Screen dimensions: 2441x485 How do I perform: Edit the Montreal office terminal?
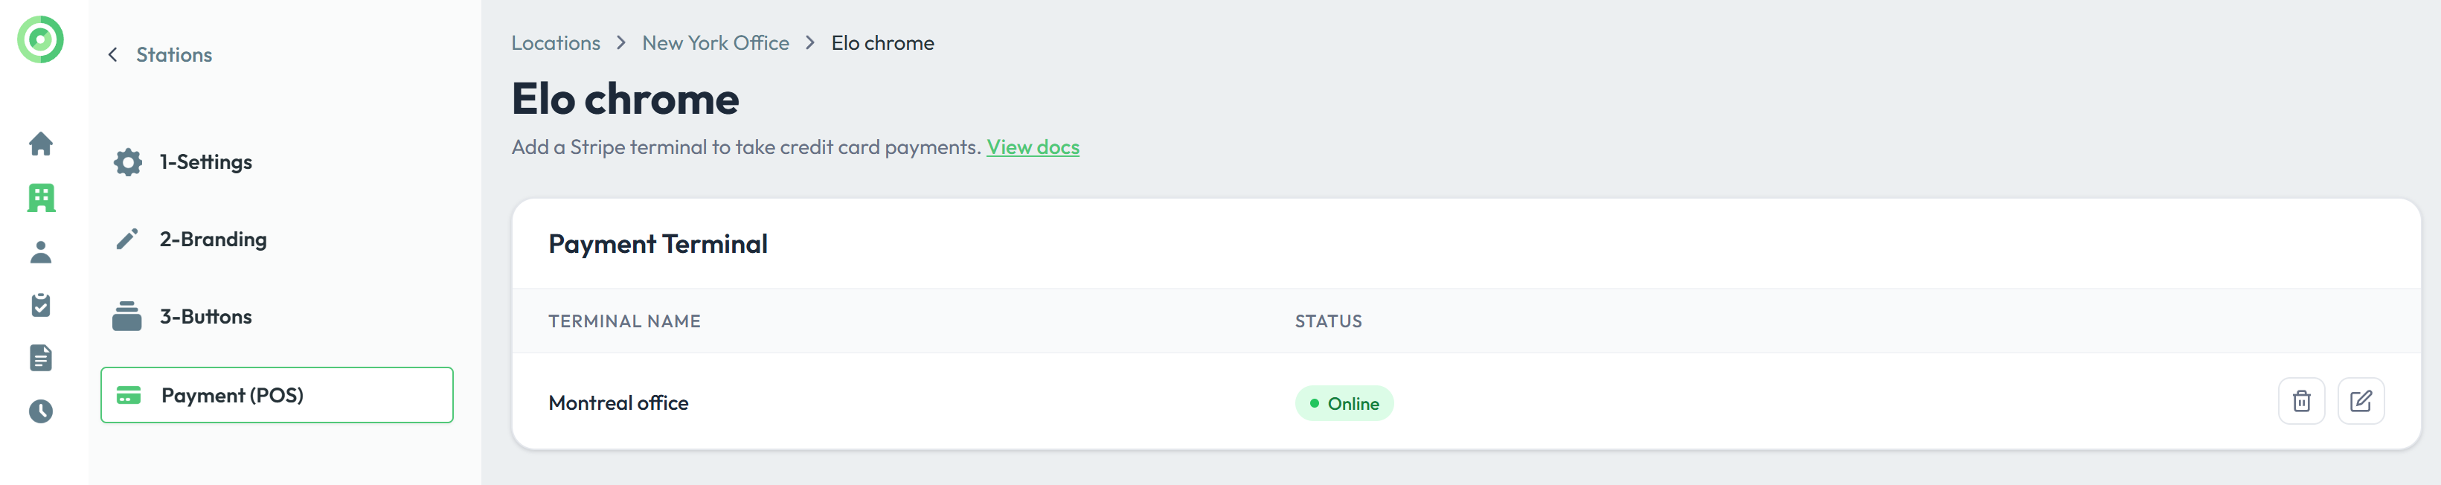(x=2361, y=402)
